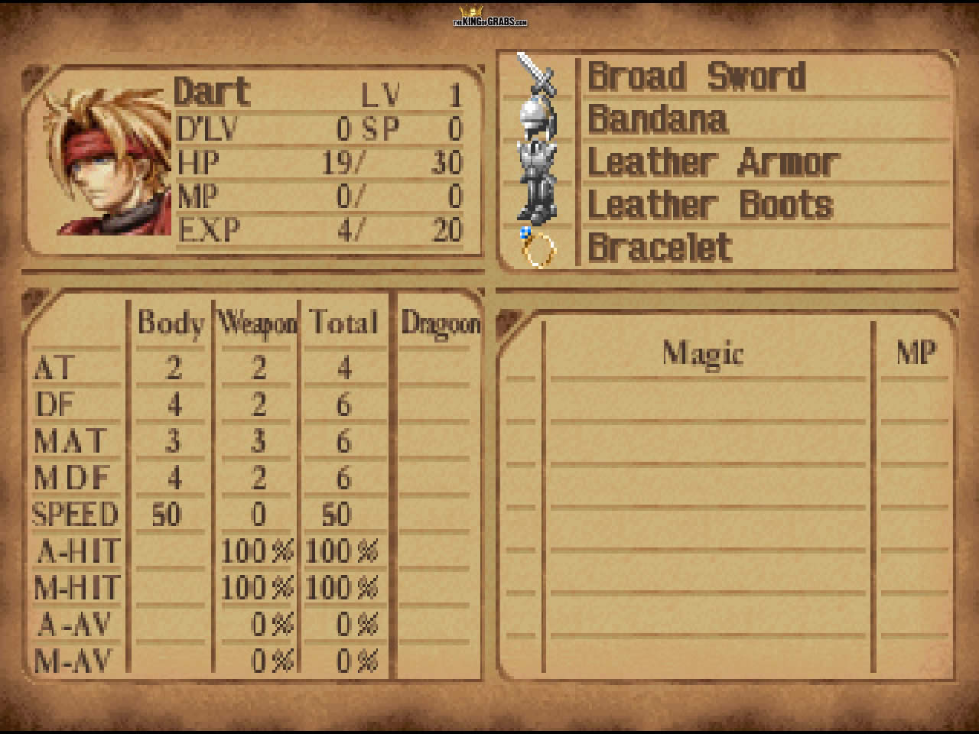Click the SPEED stat row label
The height and width of the screenshot is (734, 979).
click(75, 514)
